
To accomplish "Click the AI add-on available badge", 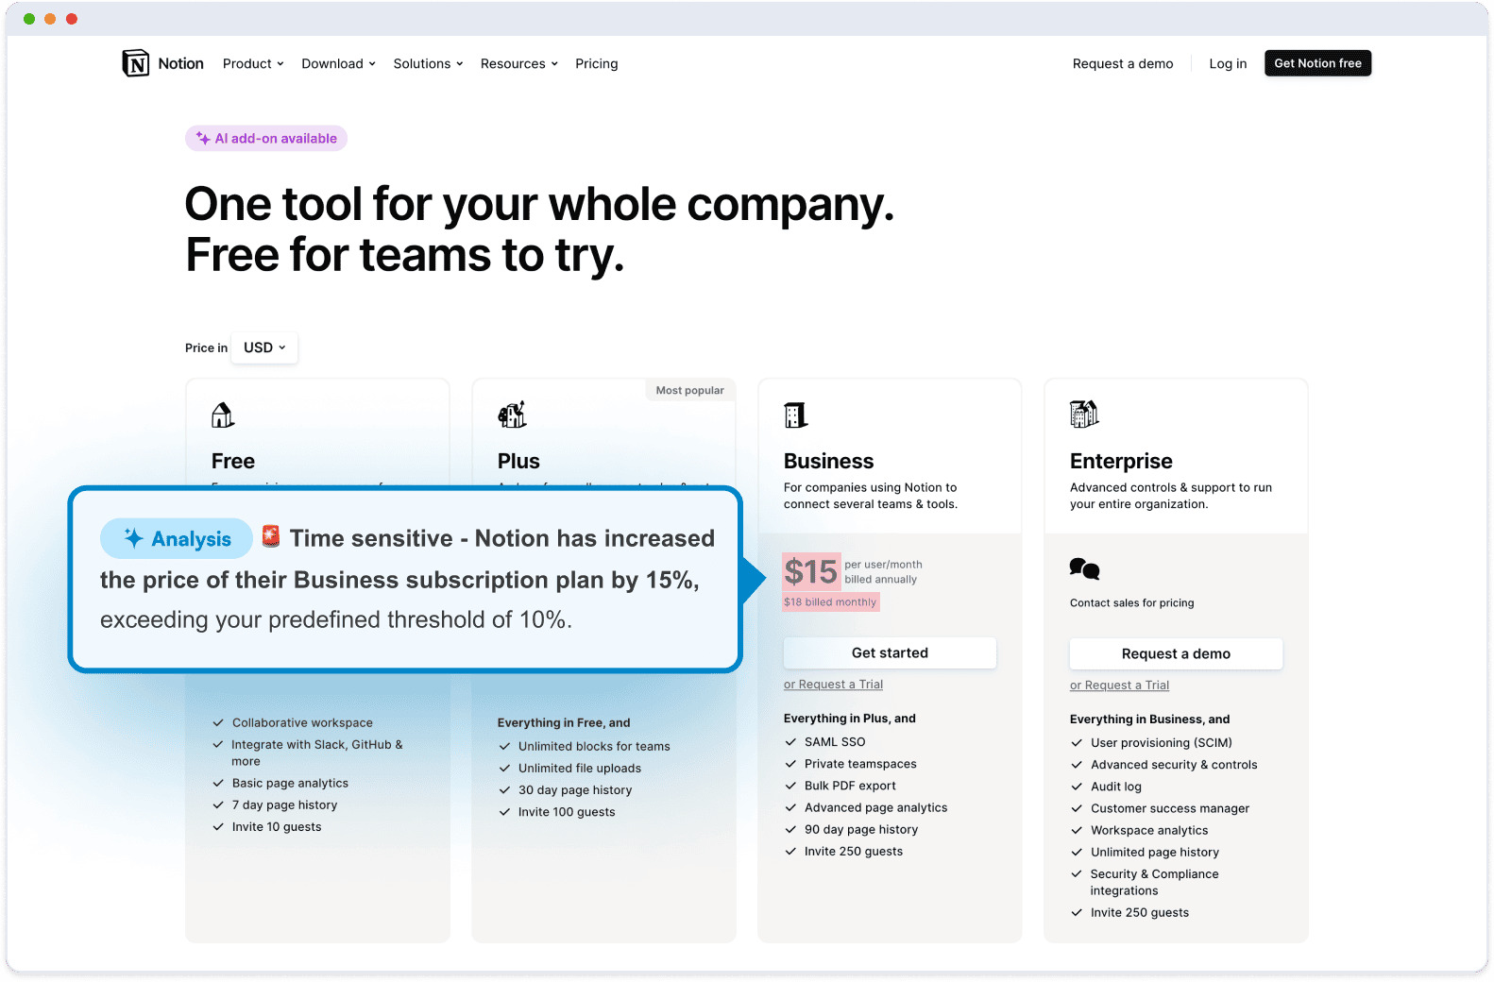I will coord(266,138).
